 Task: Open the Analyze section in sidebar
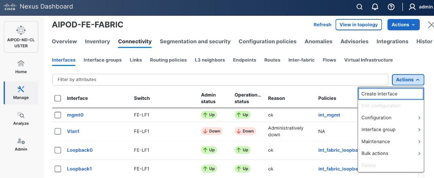(21, 119)
